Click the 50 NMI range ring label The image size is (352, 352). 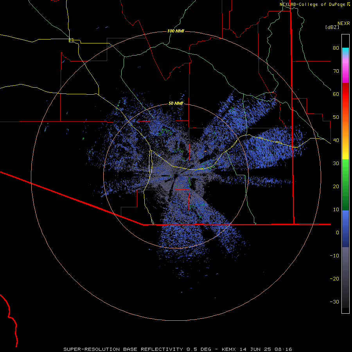coord(176,104)
